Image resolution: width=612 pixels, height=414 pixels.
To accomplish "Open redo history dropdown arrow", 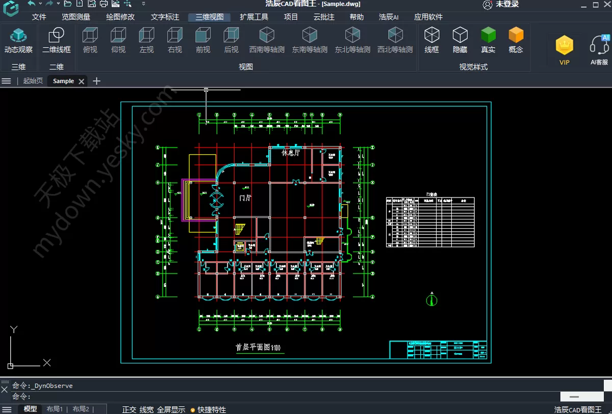I will point(58,4).
